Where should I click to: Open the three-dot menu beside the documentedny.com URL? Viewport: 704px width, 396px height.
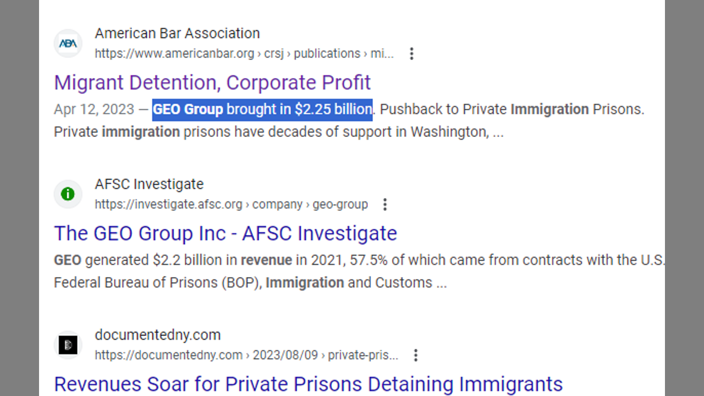[416, 355]
